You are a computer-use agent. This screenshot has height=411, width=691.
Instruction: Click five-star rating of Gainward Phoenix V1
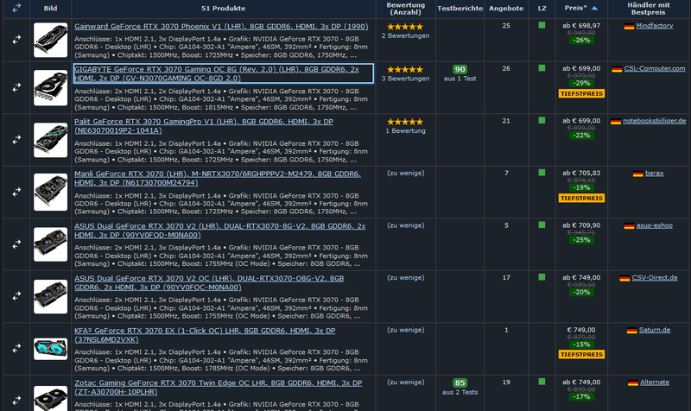point(405,27)
